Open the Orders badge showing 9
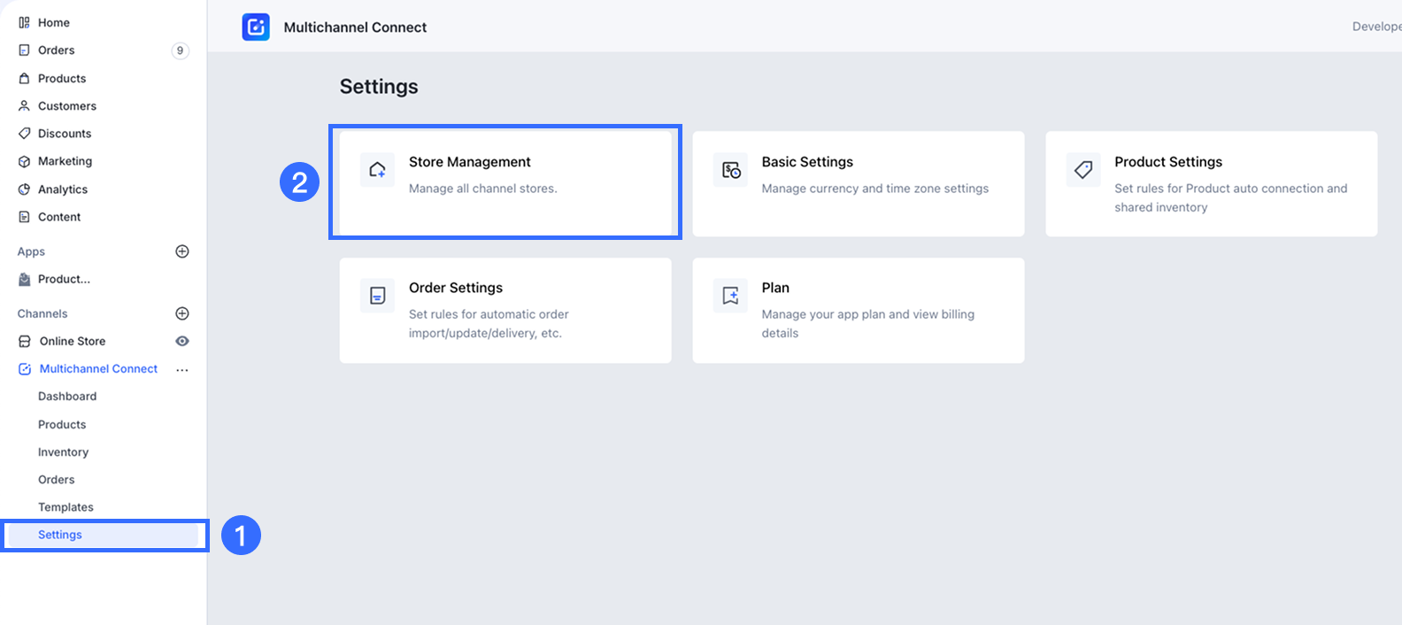1402x625 pixels. point(180,50)
